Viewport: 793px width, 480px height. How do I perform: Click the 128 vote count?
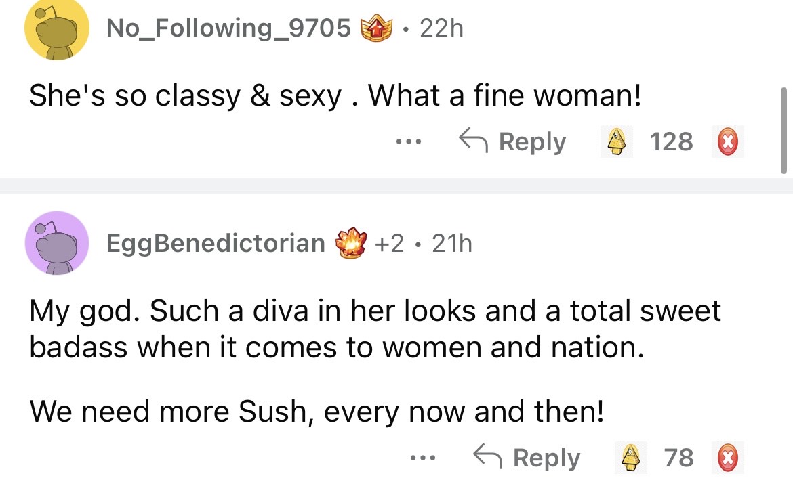pyautogui.click(x=671, y=142)
